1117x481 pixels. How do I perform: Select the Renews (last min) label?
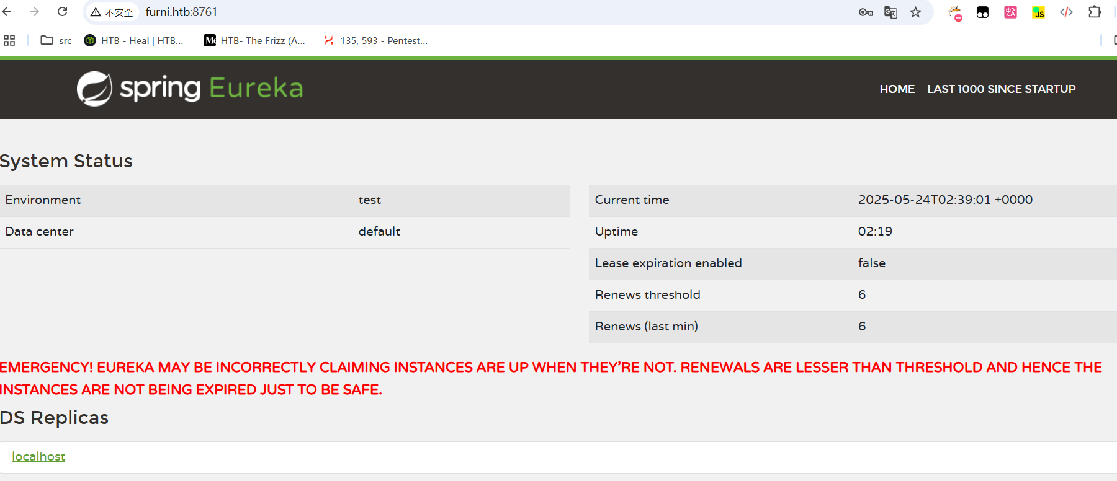[646, 327]
